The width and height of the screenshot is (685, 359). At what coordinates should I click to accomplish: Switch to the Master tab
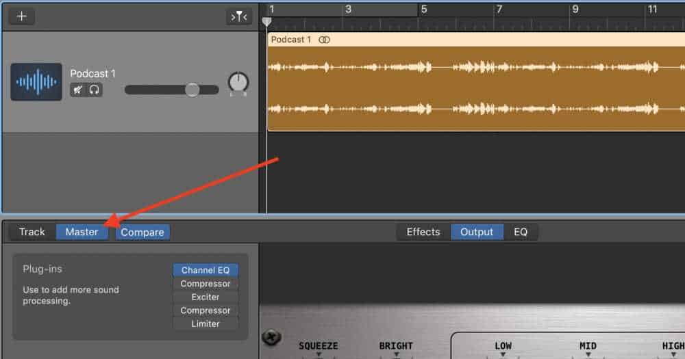pos(82,232)
